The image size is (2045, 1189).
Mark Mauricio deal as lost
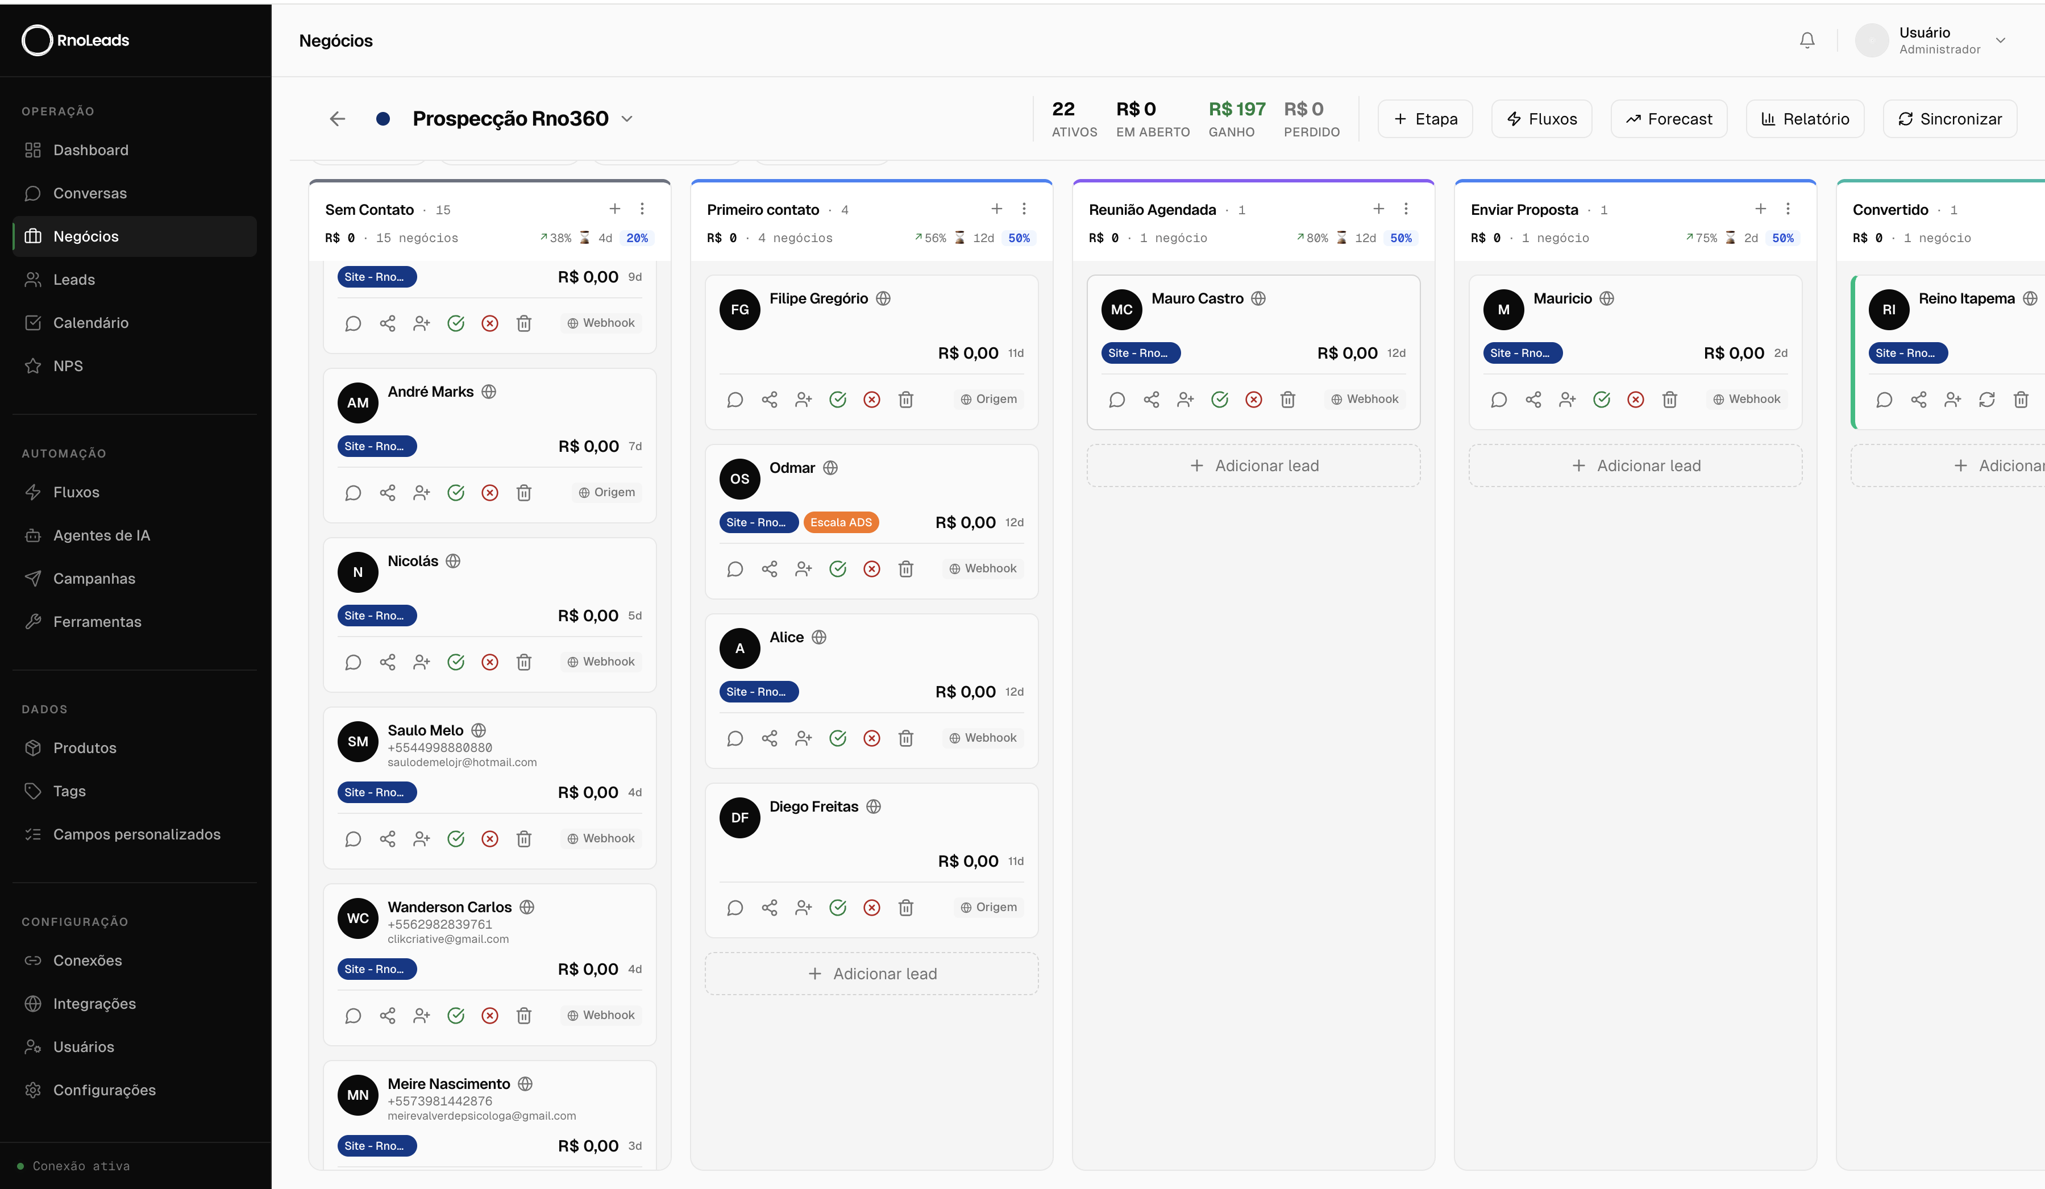coord(1636,400)
